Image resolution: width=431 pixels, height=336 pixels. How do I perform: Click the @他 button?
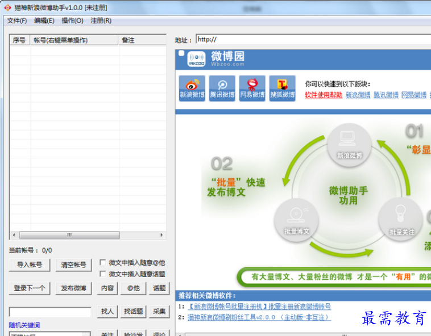point(133,288)
